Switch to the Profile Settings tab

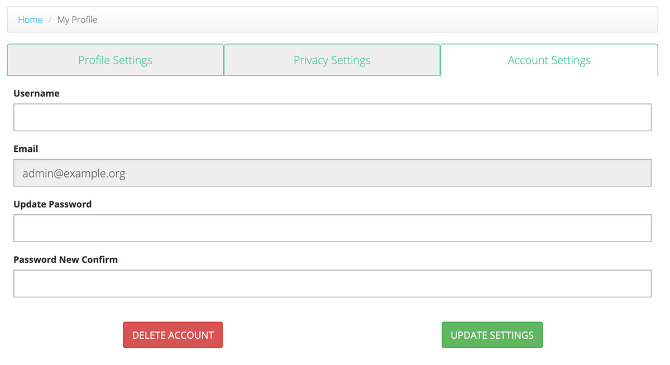click(115, 60)
